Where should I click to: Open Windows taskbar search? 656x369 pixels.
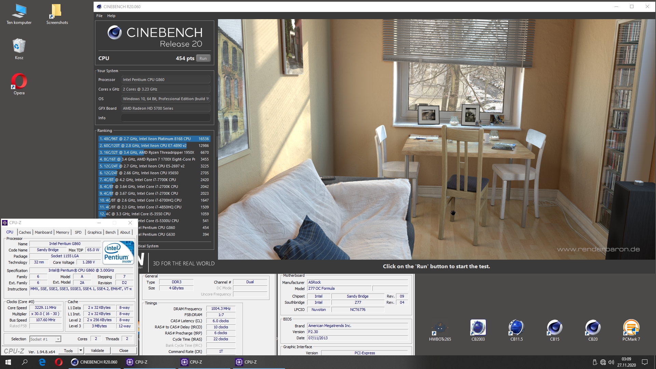coord(25,362)
